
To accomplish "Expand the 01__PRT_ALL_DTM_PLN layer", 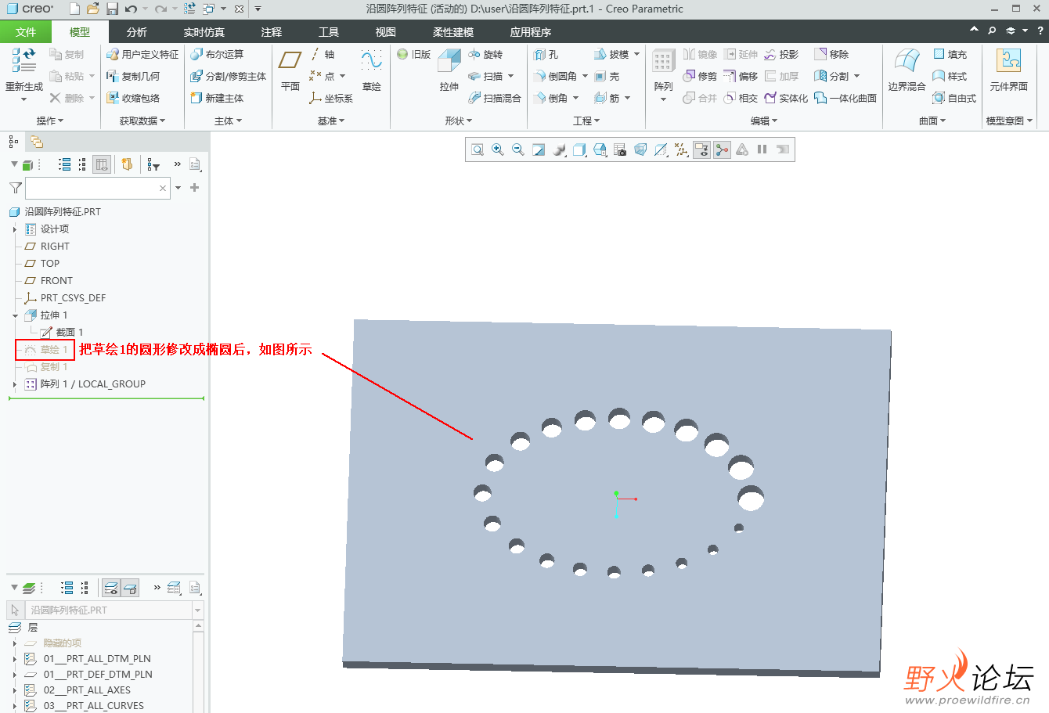I will click(x=15, y=659).
